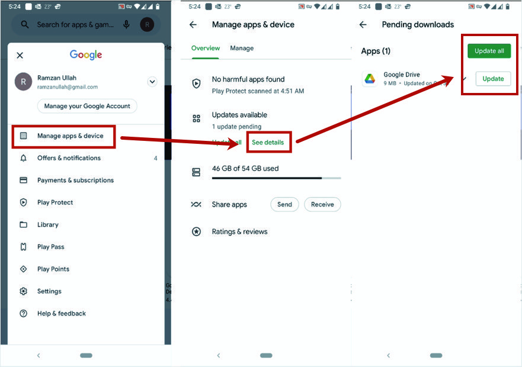Open the Google Drive app entry

(x=415, y=79)
